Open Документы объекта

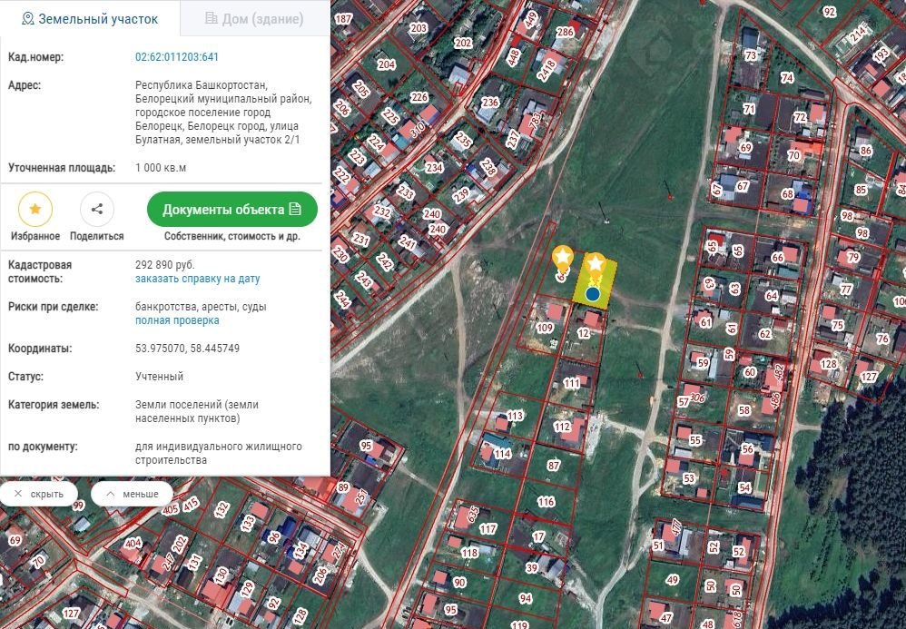[232, 210]
